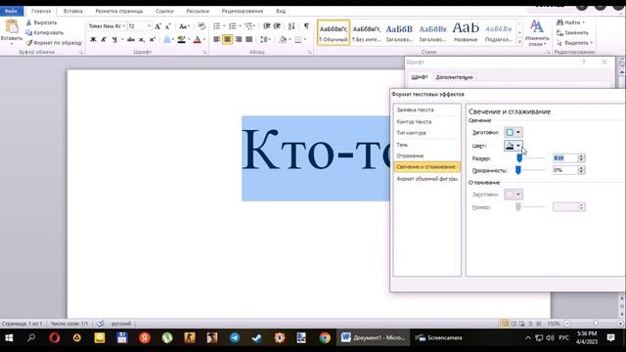Click the Sort (A-Z) icon
The height and width of the screenshot is (352, 626).
coord(291,26)
